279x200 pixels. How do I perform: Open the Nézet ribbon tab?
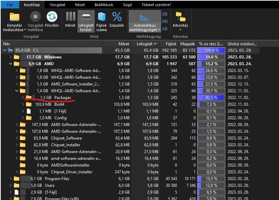(80, 5)
